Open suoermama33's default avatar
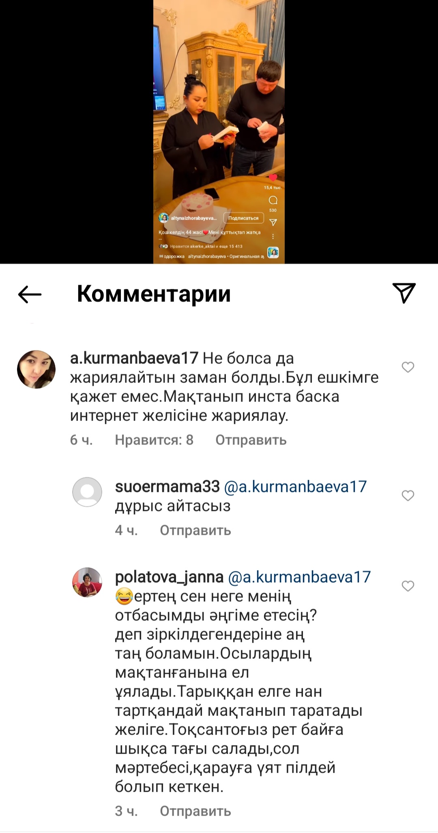Viewport: 438px width, 833px height. [87, 492]
